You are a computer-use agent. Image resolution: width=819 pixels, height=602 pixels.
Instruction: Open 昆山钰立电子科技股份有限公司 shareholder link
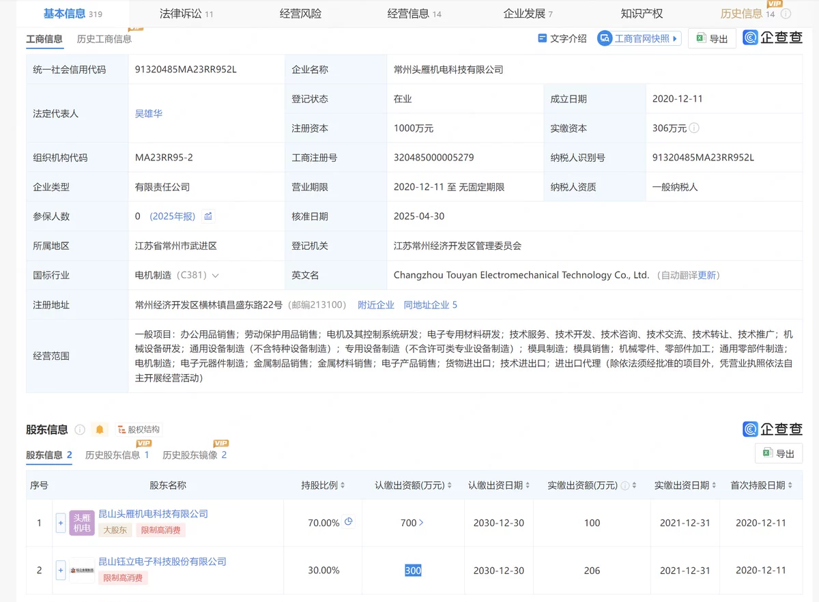click(x=162, y=562)
